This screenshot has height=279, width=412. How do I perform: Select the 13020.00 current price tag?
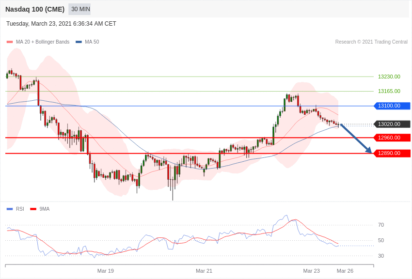click(x=392, y=124)
